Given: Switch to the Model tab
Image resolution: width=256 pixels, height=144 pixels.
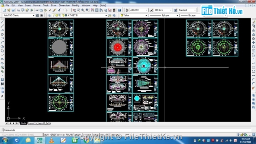Looking at the screenshot, I should [23, 123].
